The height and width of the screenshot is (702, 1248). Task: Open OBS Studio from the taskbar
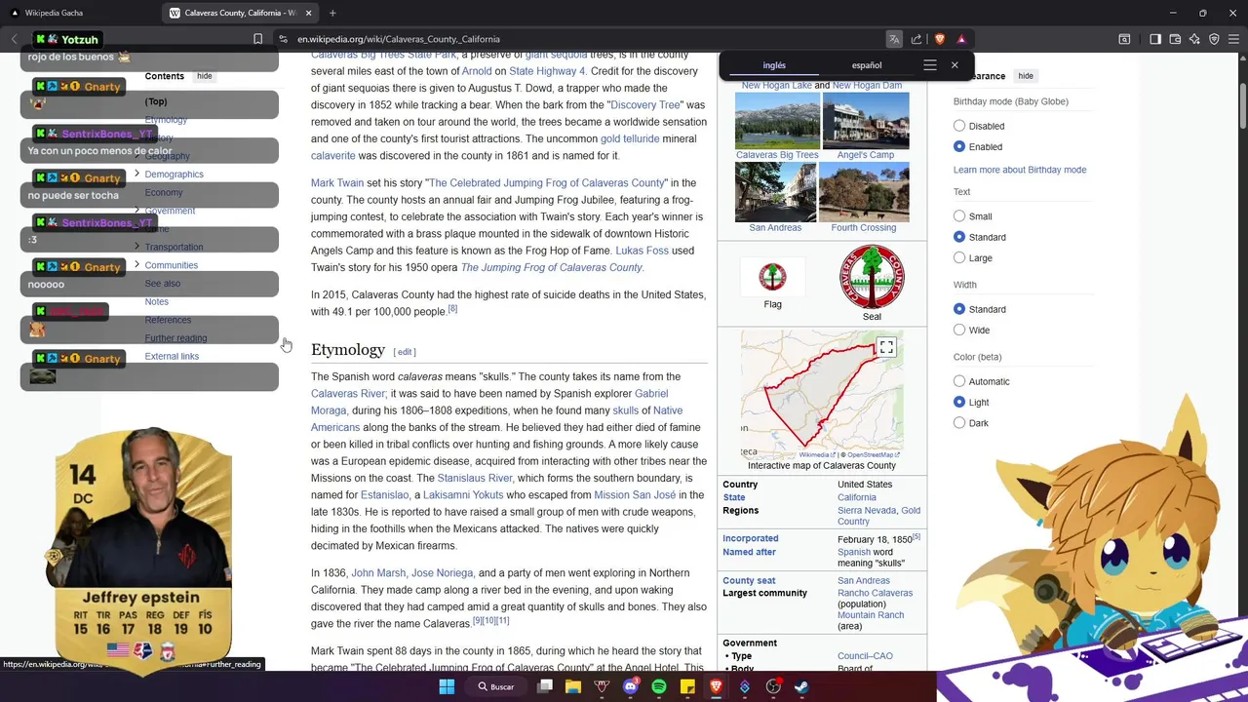773,686
